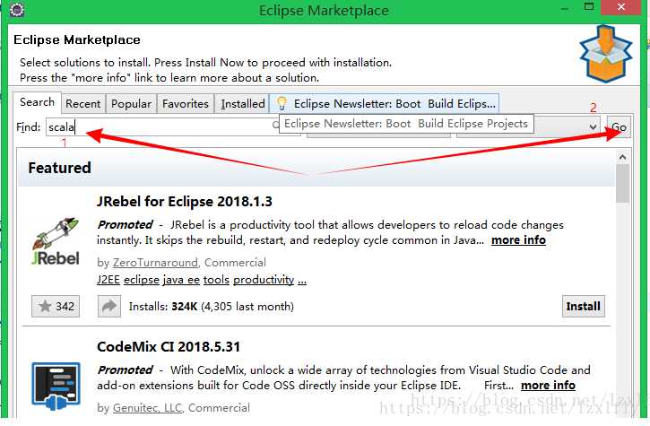650x426 pixels.
Task: Open the Recent tab
Action: [82, 104]
